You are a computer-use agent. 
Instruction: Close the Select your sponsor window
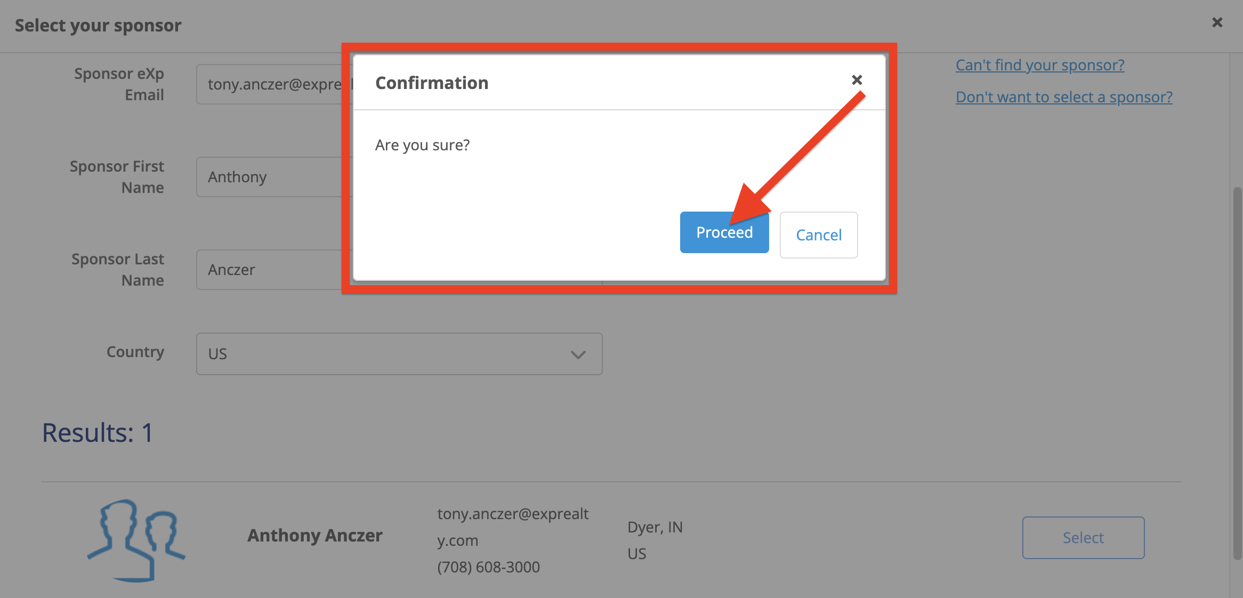(x=1217, y=22)
